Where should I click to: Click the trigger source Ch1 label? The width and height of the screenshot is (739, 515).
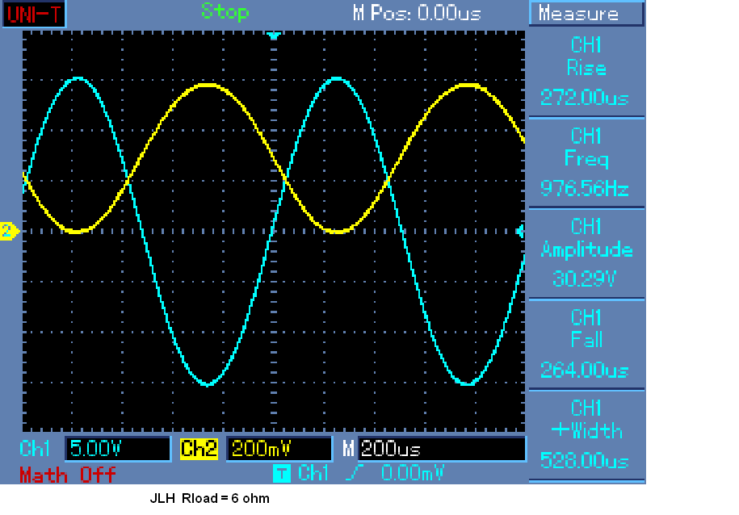pyautogui.click(x=313, y=472)
